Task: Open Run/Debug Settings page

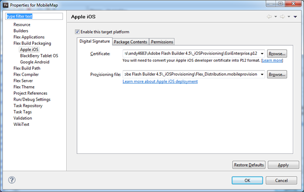Action: 32,99
